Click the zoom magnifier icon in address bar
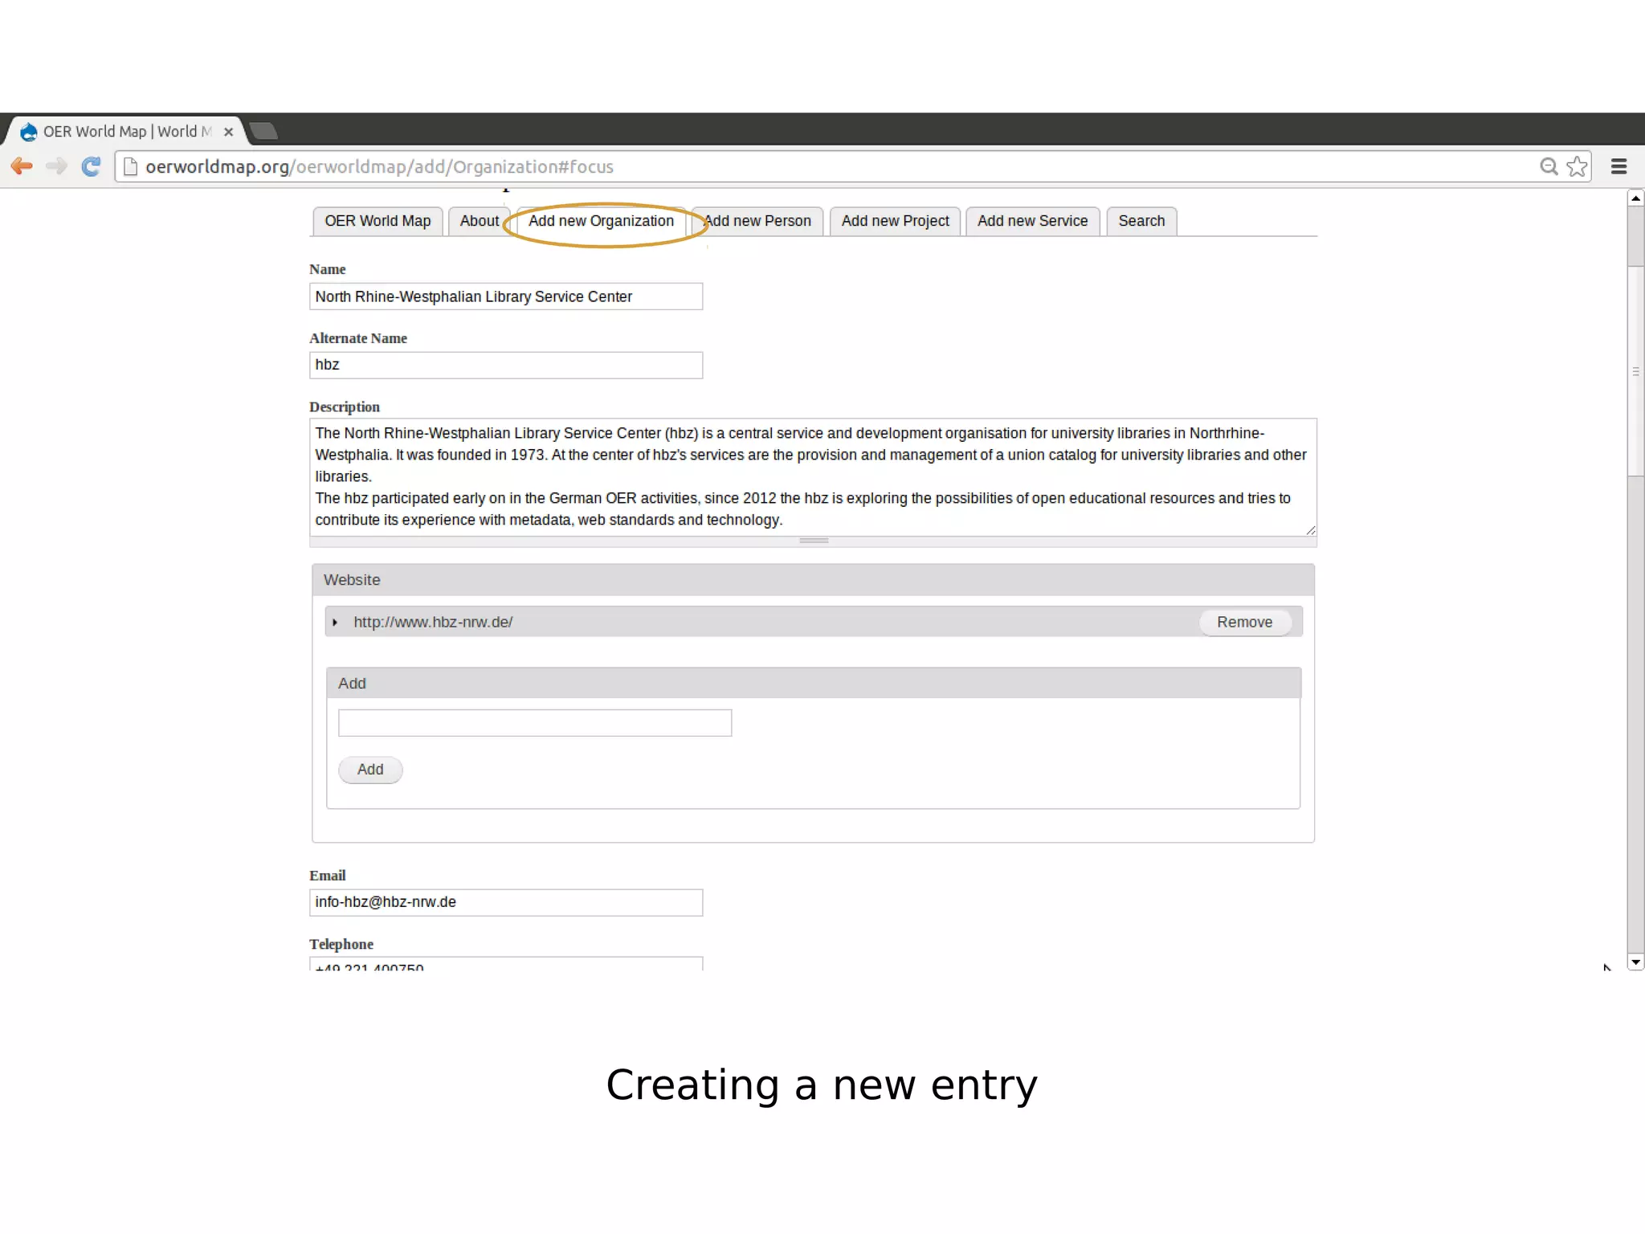The width and height of the screenshot is (1645, 1234). tap(1548, 166)
